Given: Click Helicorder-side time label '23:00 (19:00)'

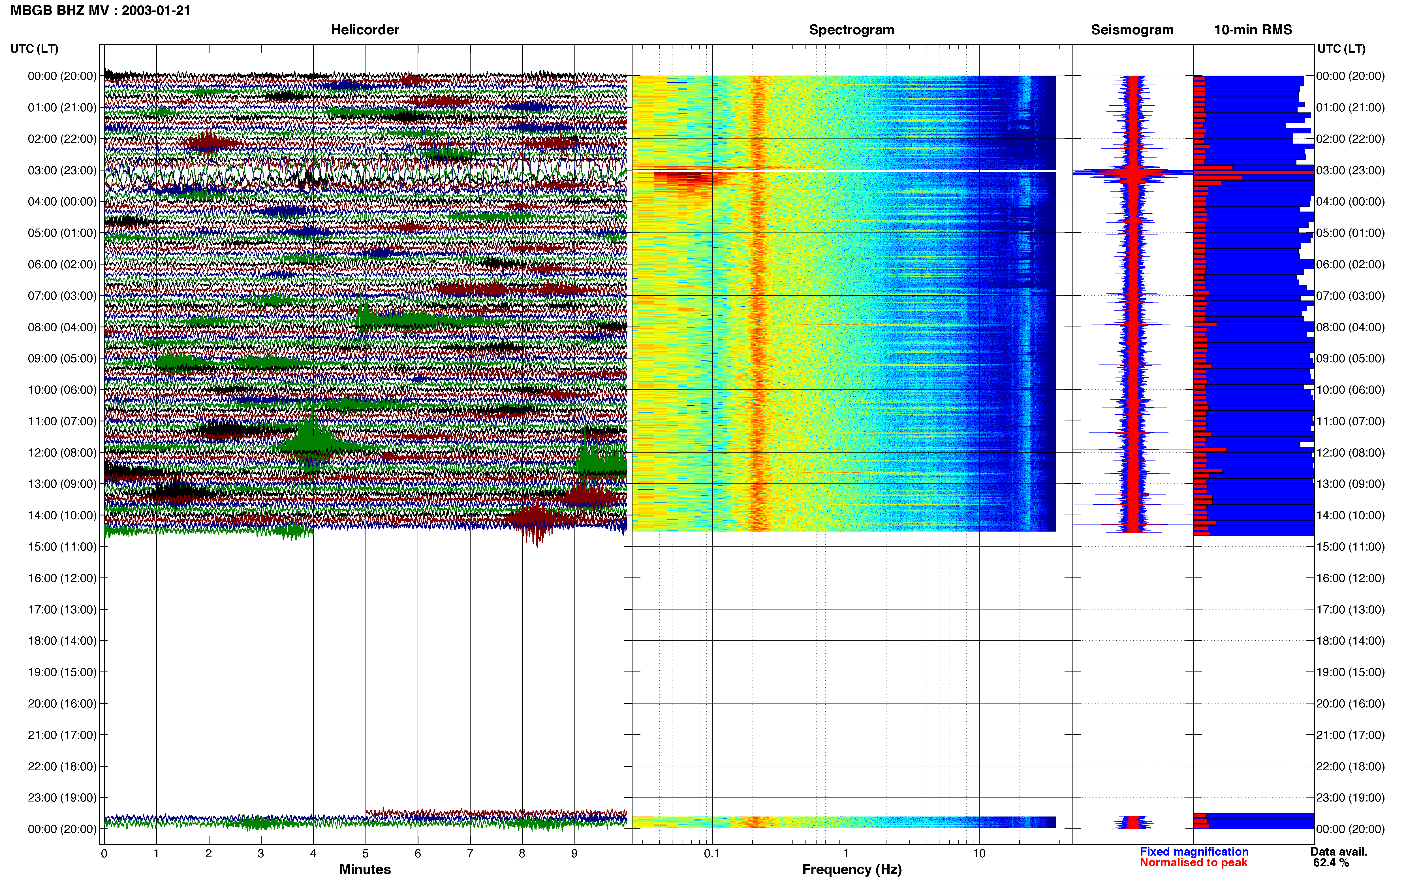Looking at the screenshot, I should coord(62,798).
